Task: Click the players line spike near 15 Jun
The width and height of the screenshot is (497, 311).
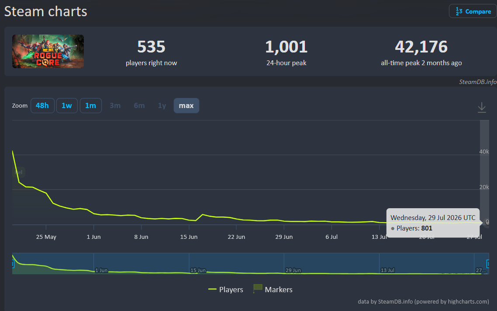Action: 203,215
